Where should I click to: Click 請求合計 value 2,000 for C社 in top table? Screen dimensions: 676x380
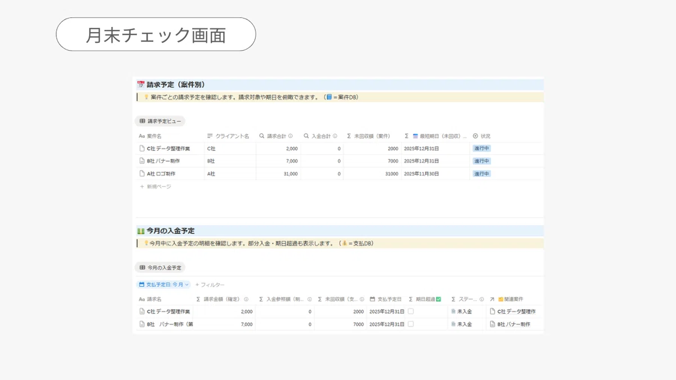tap(292, 149)
